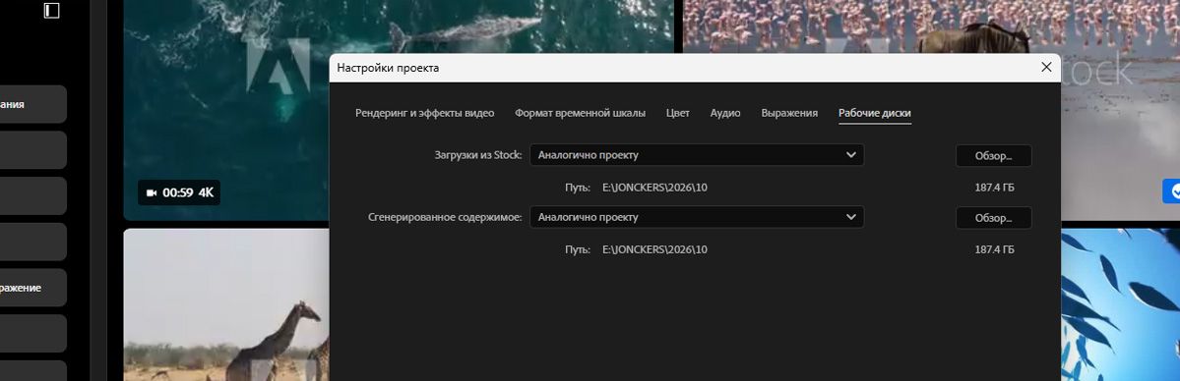Toggle the sidebar panel icon at top left

pyautogui.click(x=51, y=11)
